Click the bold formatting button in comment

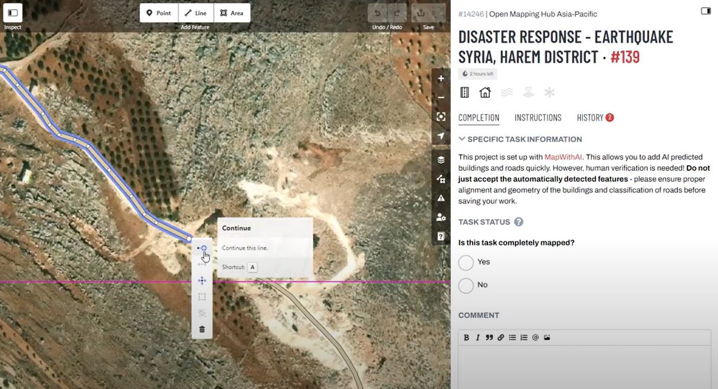pyautogui.click(x=466, y=337)
